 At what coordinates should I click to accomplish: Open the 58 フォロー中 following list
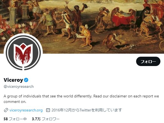(x=15, y=119)
